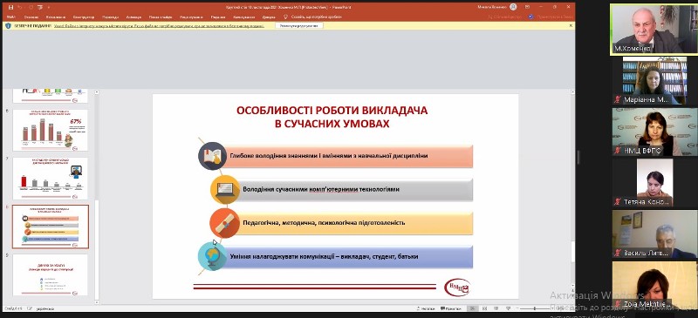The width and height of the screenshot is (698, 318).
Task: Open the Довідка ribbon tab
Action: [x=269, y=17]
